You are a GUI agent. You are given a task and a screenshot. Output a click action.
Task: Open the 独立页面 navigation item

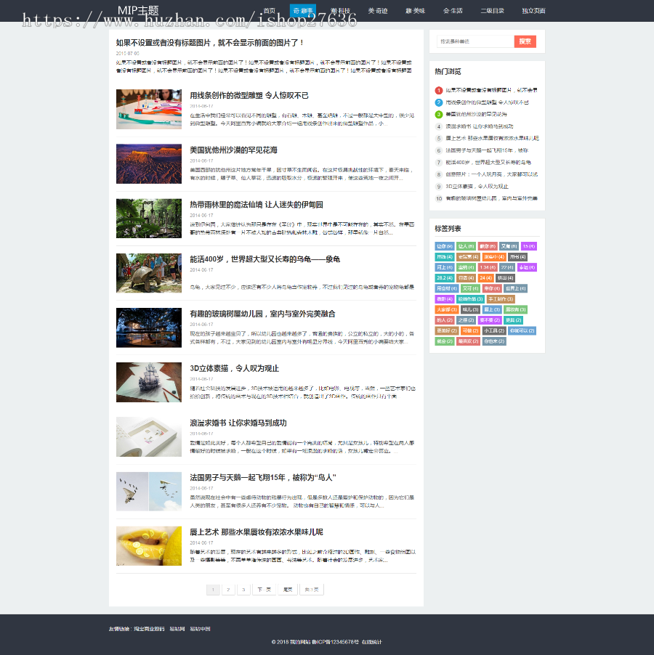pyautogui.click(x=533, y=11)
